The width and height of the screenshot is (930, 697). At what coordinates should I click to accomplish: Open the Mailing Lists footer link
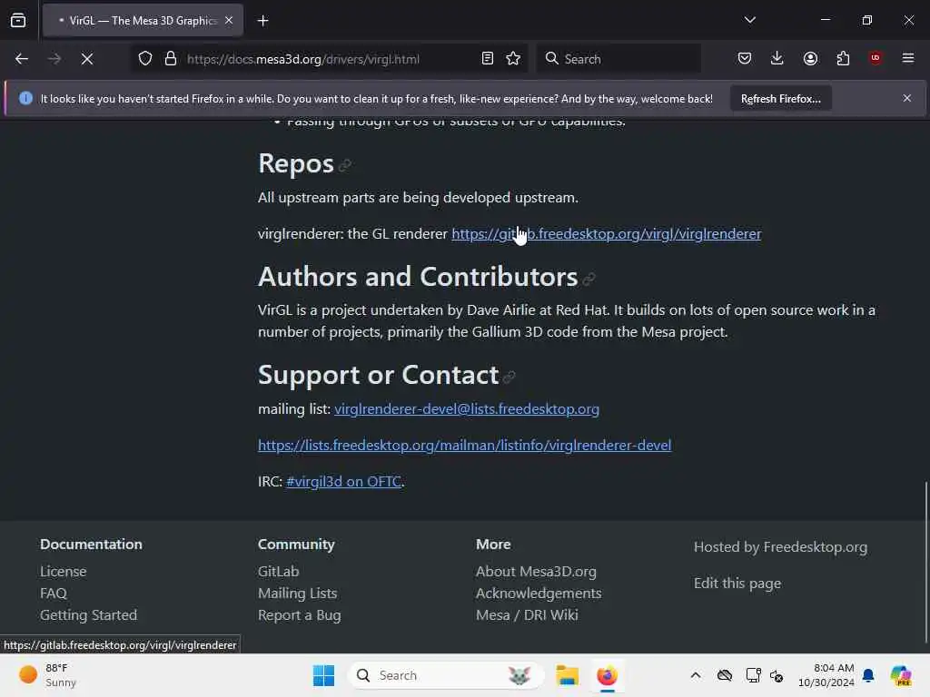click(x=297, y=594)
